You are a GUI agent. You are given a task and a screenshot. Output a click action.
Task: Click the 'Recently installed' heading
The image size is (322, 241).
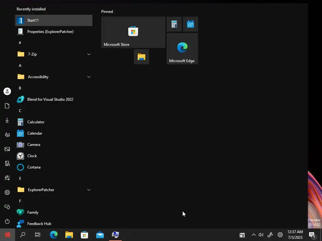pyautogui.click(x=31, y=9)
